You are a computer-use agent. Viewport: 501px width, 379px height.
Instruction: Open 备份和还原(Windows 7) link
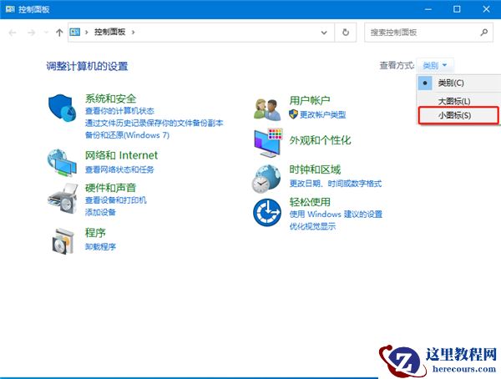[127, 135]
